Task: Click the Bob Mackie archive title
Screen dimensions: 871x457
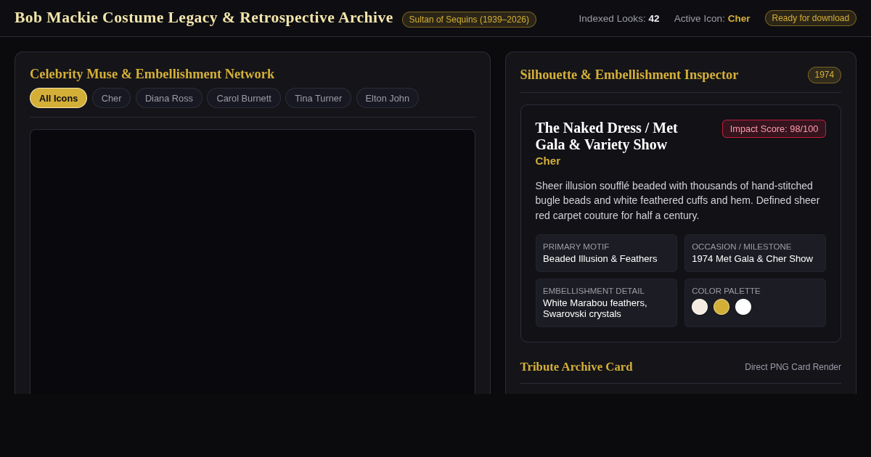Action: coord(204,17)
